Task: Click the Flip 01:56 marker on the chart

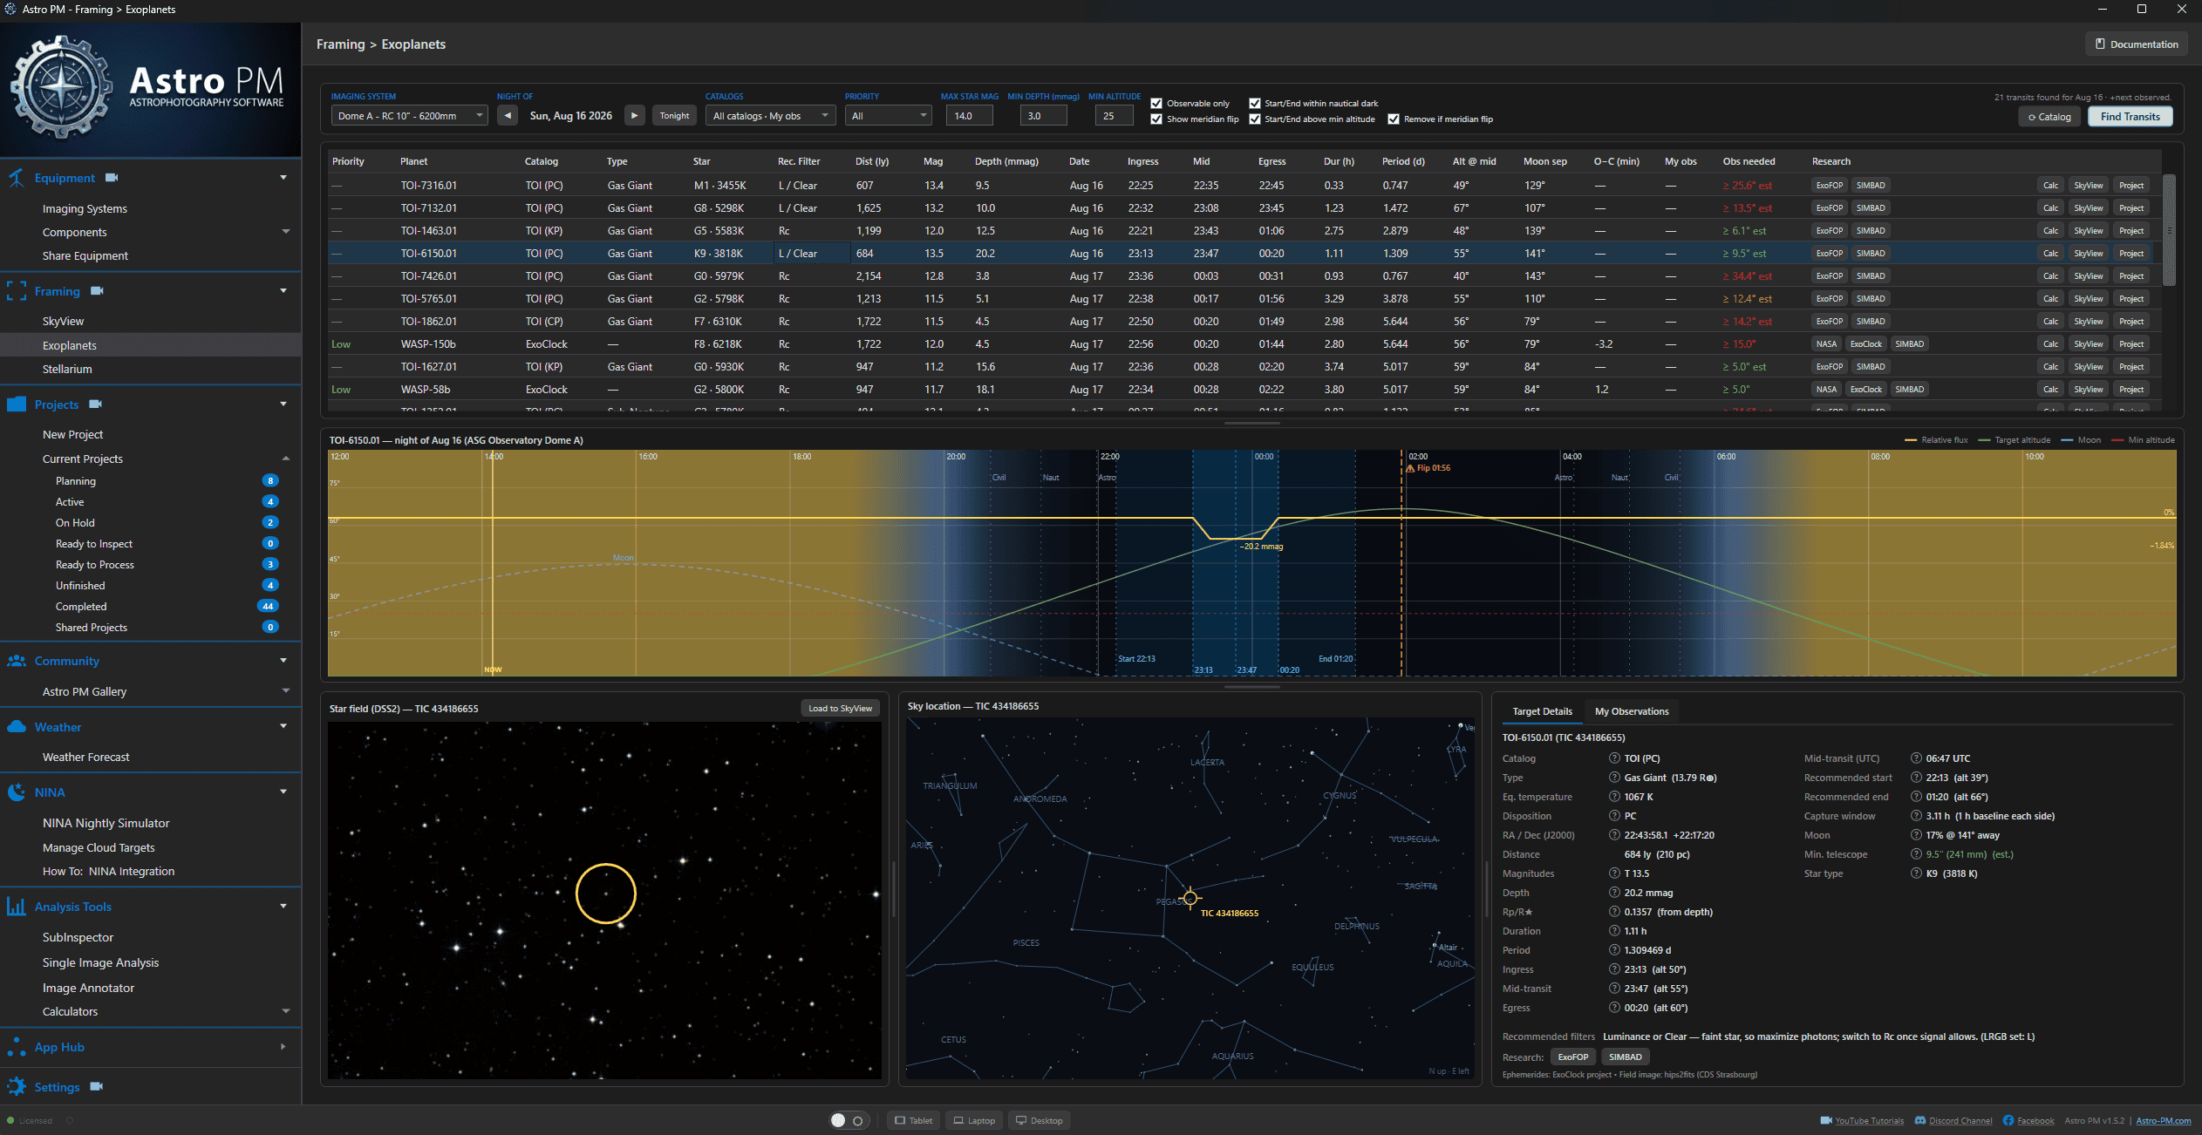Action: (x=1428, y=468)
